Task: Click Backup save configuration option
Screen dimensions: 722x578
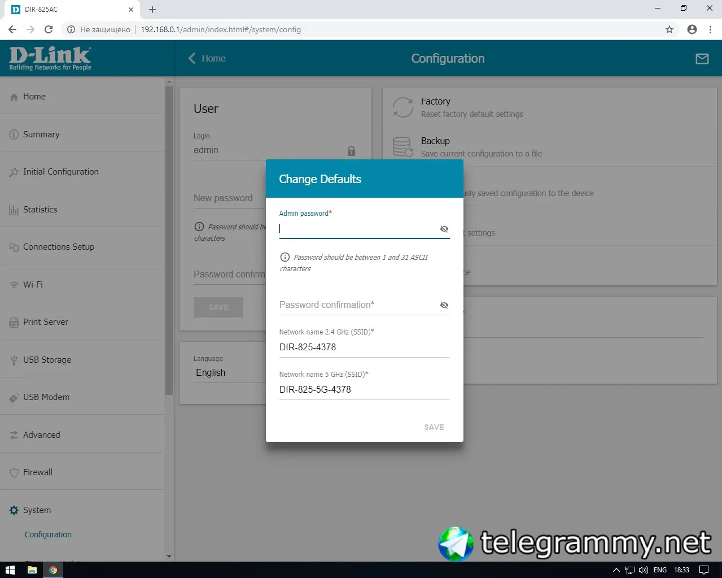Action: point(549,147)
